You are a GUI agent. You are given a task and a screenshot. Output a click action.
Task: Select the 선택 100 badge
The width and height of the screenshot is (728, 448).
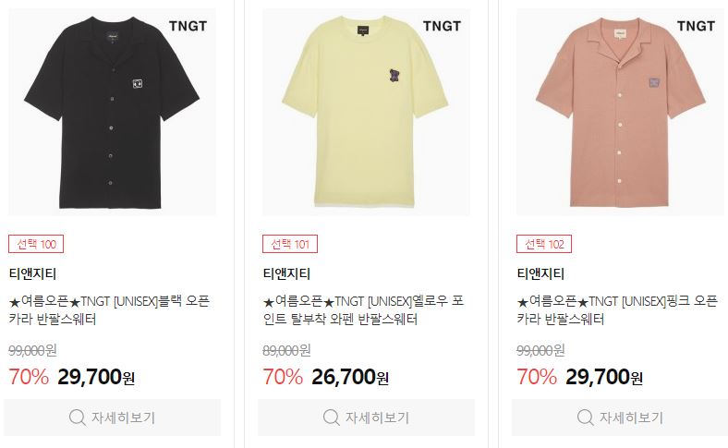[36, 244]
